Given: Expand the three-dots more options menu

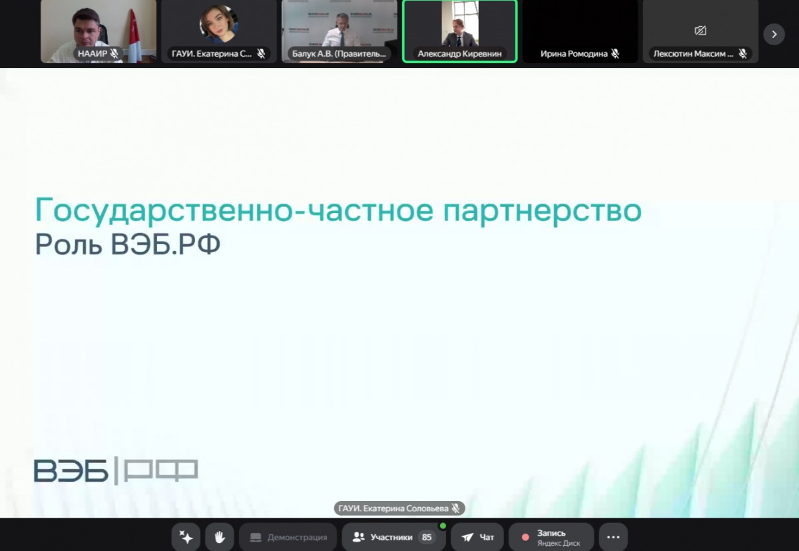Looking at the screenshot, I should pyautogui.click(x=613, y=537).
